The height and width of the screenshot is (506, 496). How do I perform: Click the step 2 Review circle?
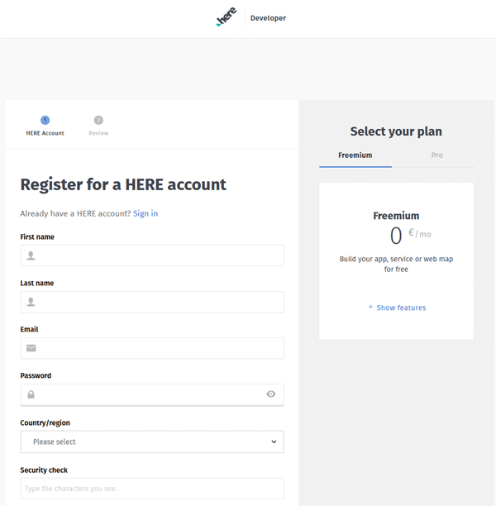pyautogui.click(x=98, y=120)
